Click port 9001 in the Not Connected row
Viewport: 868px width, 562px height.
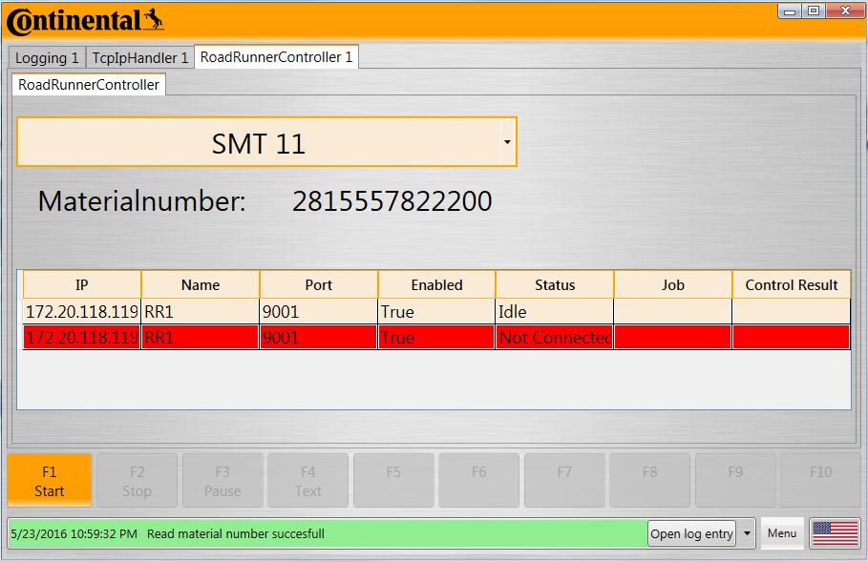319,338
